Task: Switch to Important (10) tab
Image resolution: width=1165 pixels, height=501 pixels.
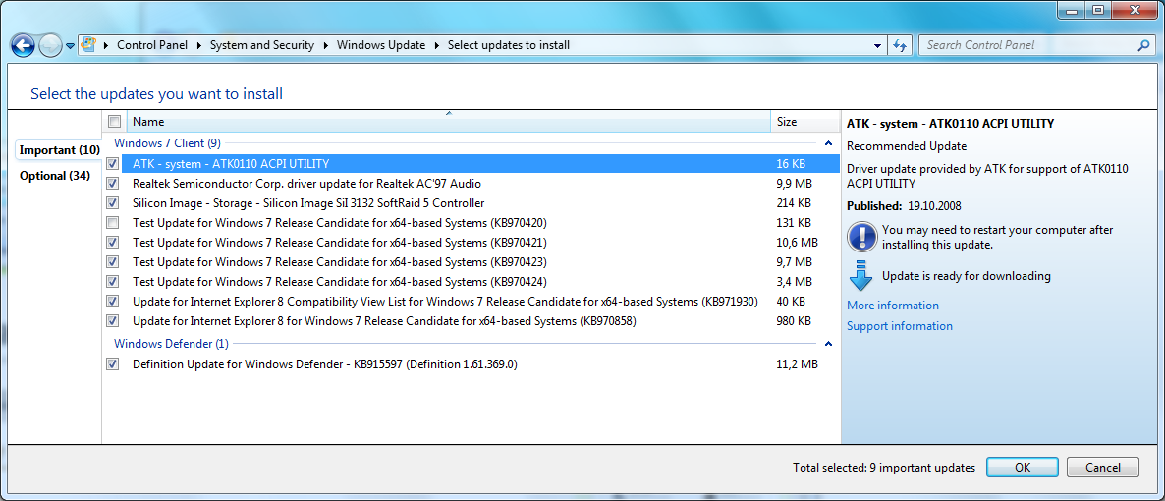Action: click(x=59, y=150)
